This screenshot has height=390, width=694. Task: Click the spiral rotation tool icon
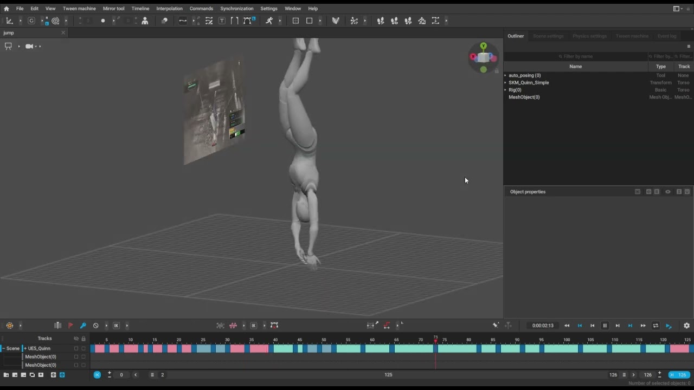(55, 21)
